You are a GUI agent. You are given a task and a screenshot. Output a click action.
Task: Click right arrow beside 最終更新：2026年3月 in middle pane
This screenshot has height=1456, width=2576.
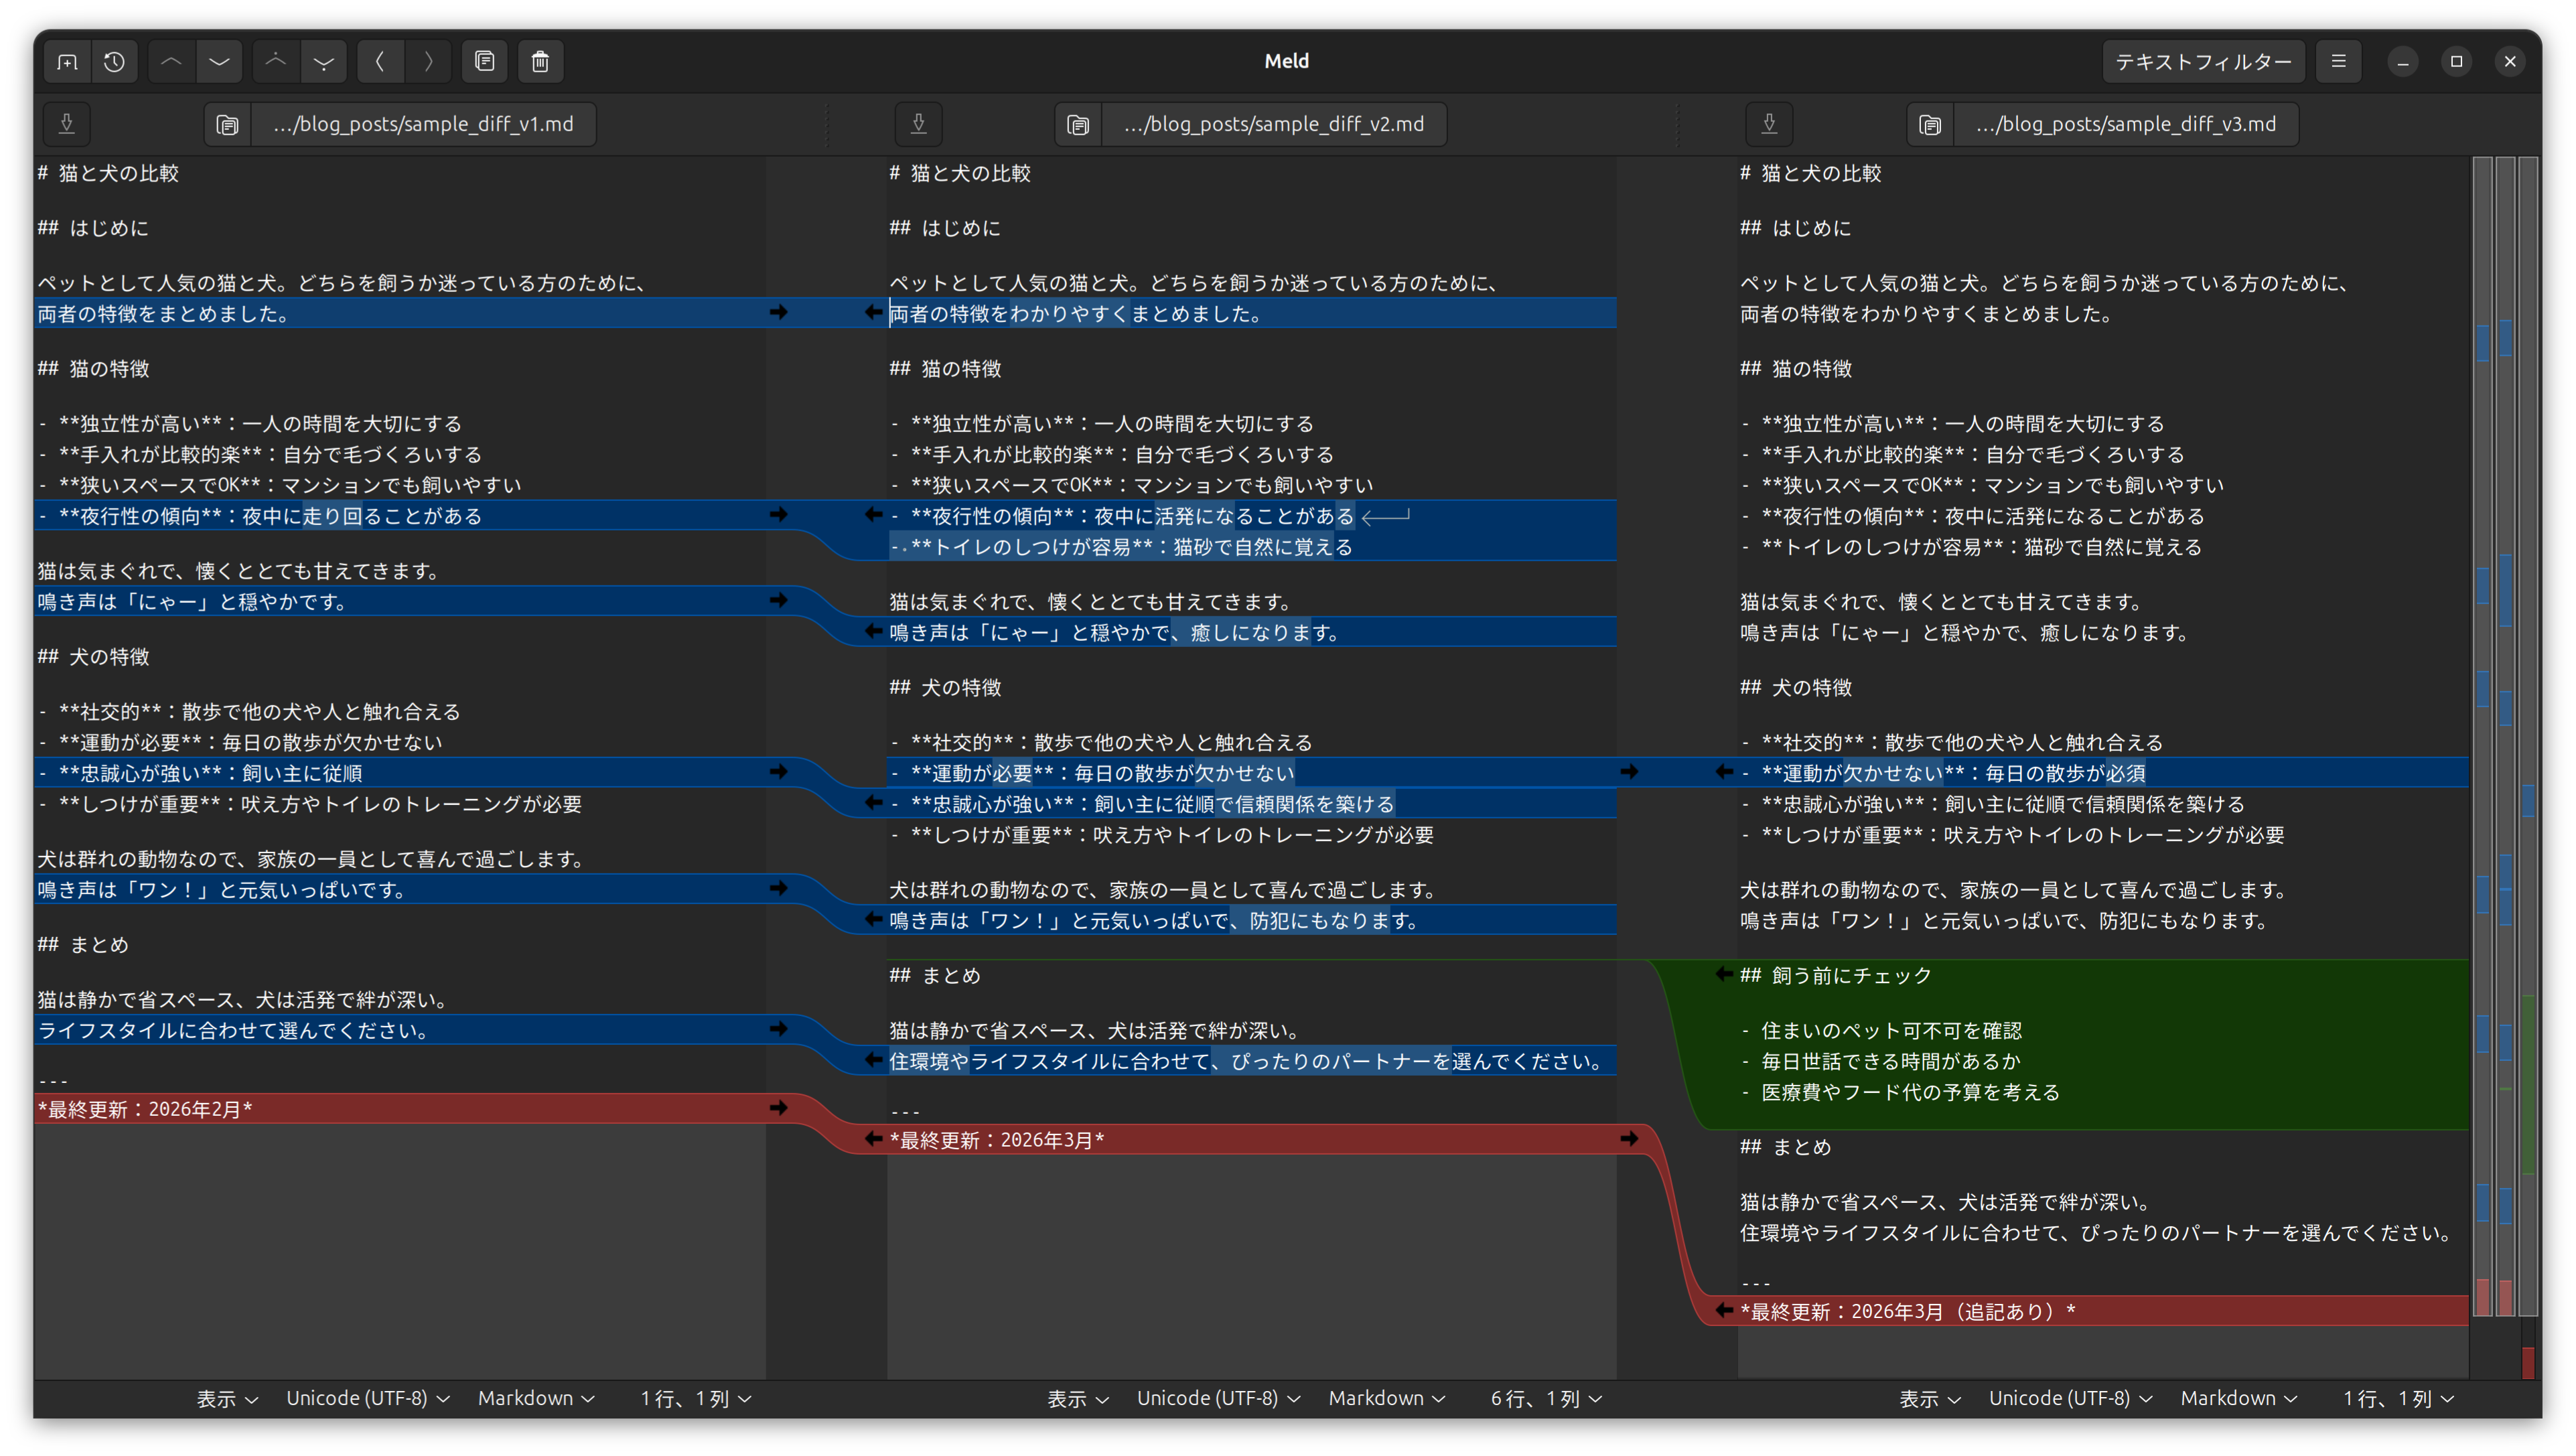tap(1629, 1139)
